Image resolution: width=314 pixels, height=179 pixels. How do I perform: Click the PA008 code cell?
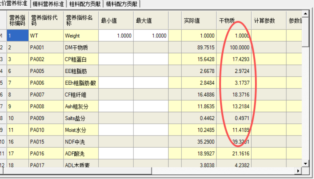pyautogui.click(x=46, y=106)
